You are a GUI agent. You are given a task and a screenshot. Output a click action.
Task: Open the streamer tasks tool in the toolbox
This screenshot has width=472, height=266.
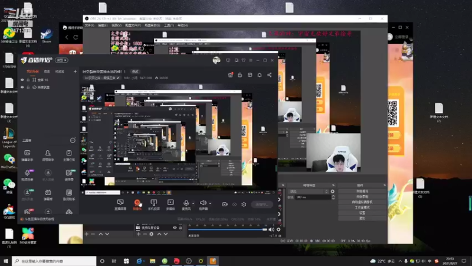point(69,155)
